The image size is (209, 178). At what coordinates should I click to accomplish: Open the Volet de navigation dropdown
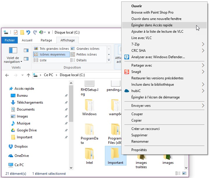13,60
